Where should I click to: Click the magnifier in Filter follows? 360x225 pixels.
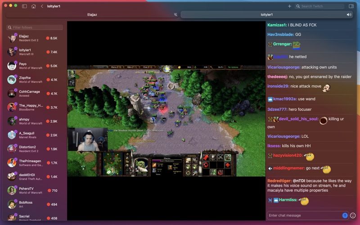(x=9, y=27)
